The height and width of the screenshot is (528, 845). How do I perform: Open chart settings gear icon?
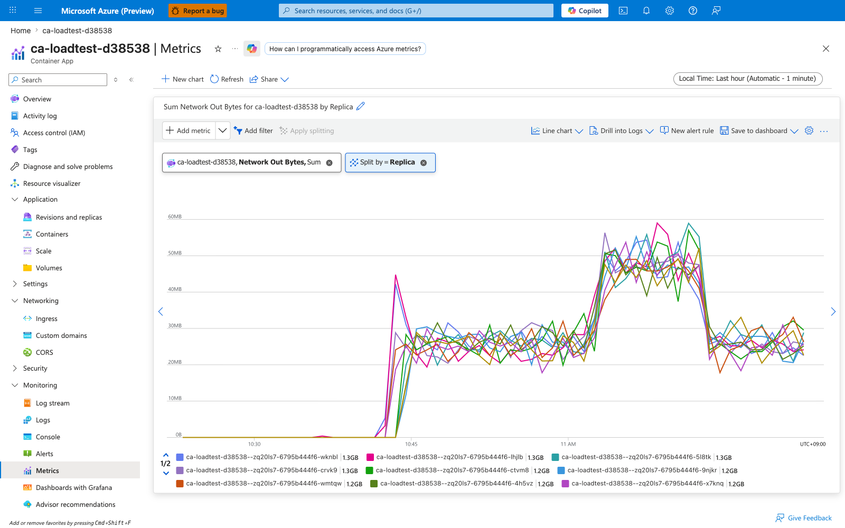[x=809, y=130]
